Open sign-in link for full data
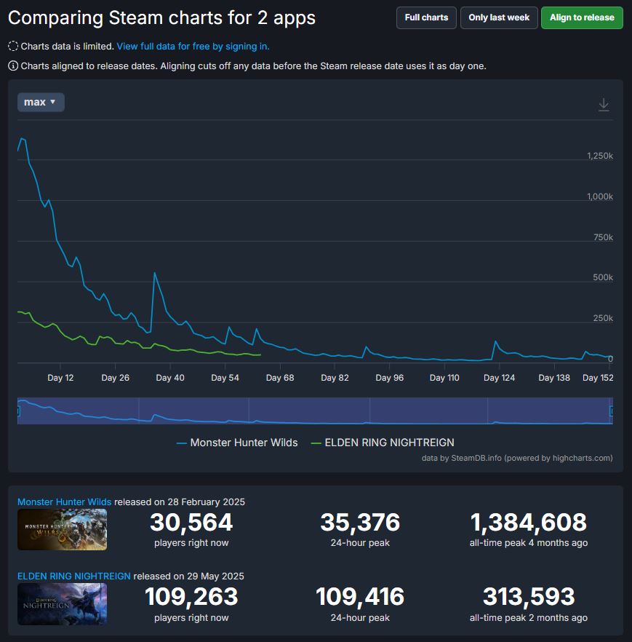The height and width of the screenshot is (642, 632). (x=193, y=47)
